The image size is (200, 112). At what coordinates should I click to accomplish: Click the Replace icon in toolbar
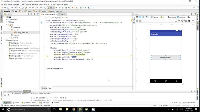pos(33,7)
